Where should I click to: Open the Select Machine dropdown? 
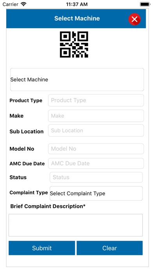pos(77,79)
